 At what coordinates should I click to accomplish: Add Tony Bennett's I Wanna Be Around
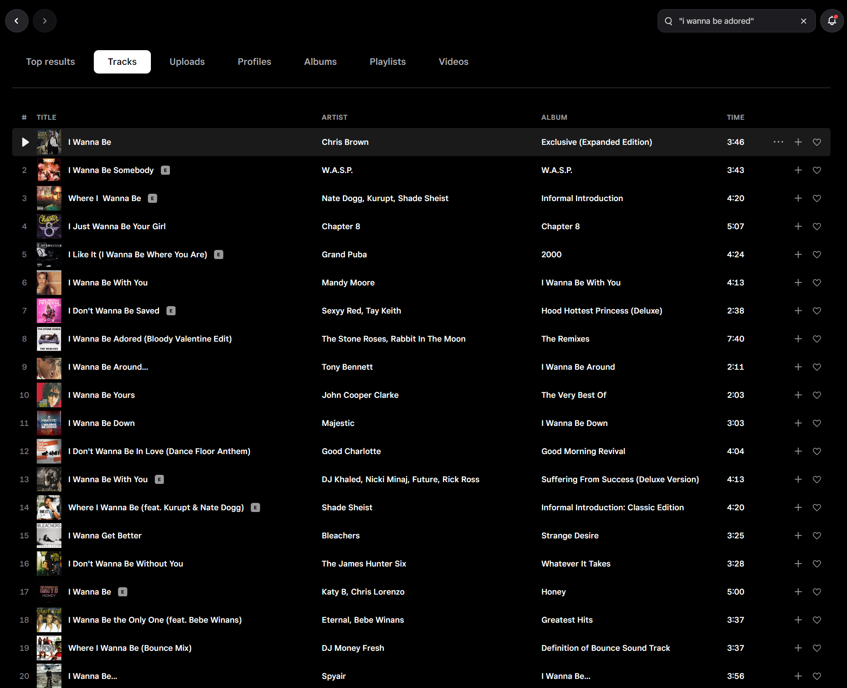(798, 367)
